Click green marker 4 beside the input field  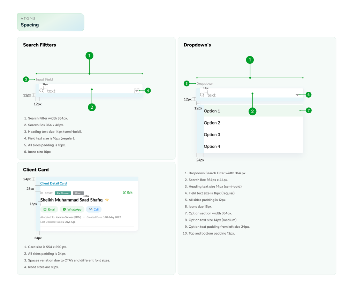coord(148,91)
